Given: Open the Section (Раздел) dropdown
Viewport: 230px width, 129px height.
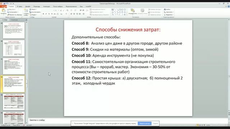Looking at the screenshot, I should tap(33, 15).
